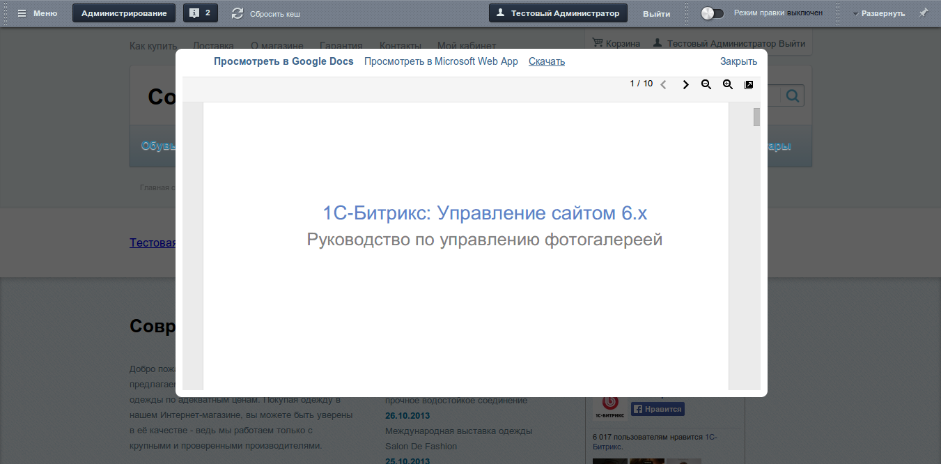
Task: Open the Тестовый Администратор user menu
Action: tap(557, 12)
